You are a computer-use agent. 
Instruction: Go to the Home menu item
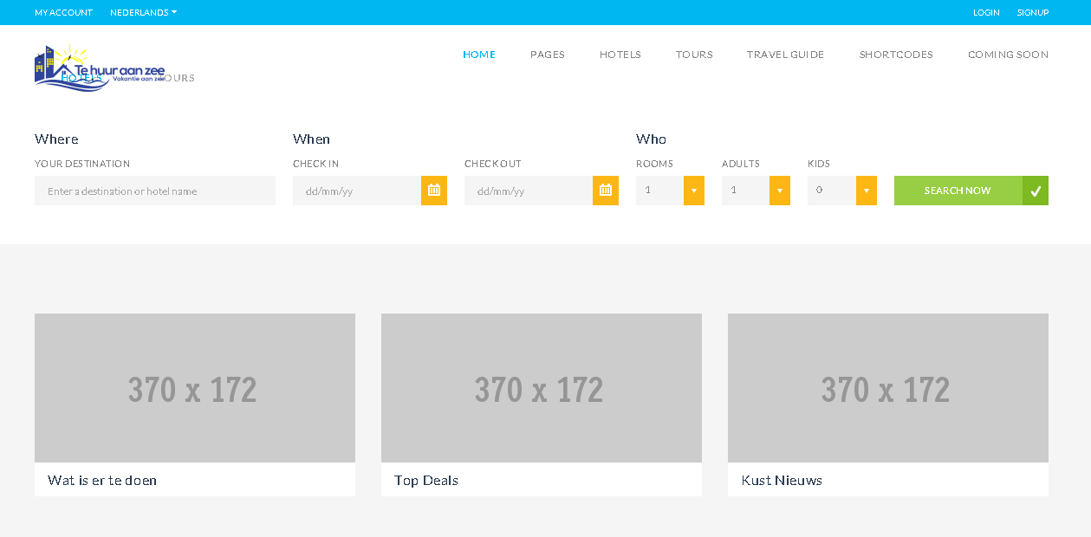tap(479, 55)
